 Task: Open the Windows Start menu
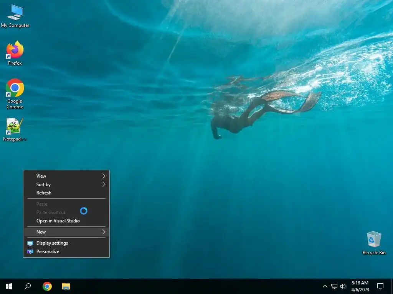(x=9, y=286)
